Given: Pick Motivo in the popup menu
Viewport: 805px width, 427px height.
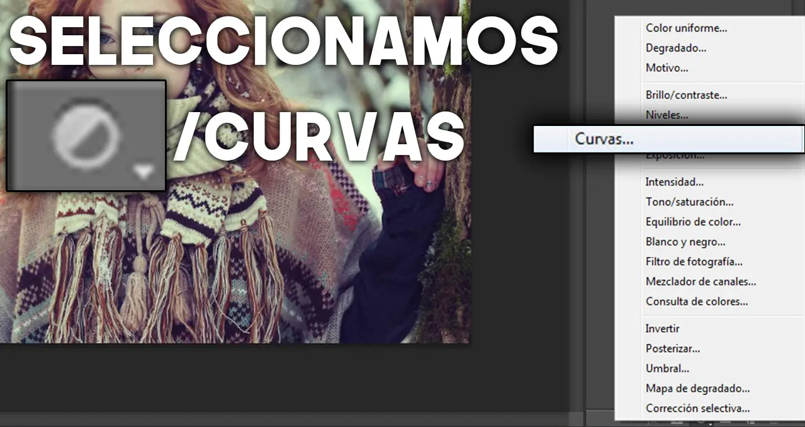Looking at the screenshot, I should [x=667, y=68].
